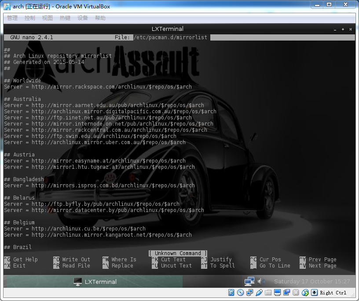The image size is (359, 301).
Task: Click the ftp.byfly.by server line
Action: (x=92, y=204)
